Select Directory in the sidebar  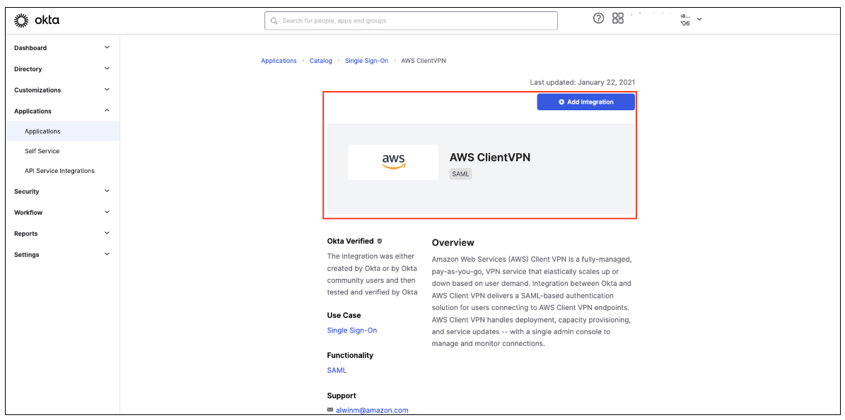[x=28, y=69]
